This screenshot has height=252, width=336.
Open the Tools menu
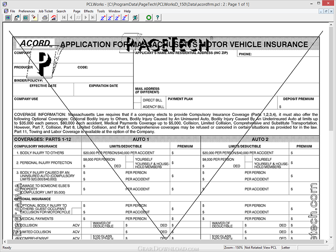pyautogui.click(x=101, y=11)
